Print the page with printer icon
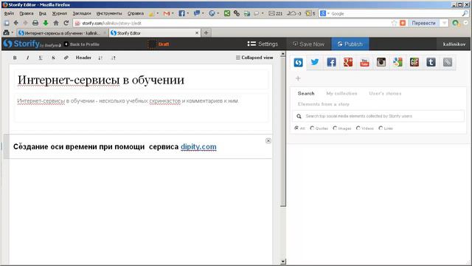Image resolution: width=472 pixels, height=266 pixels. (35, 23)
